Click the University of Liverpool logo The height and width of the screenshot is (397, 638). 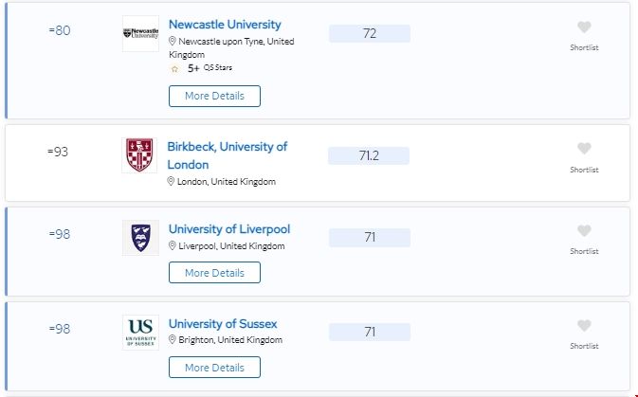[140, 238]
